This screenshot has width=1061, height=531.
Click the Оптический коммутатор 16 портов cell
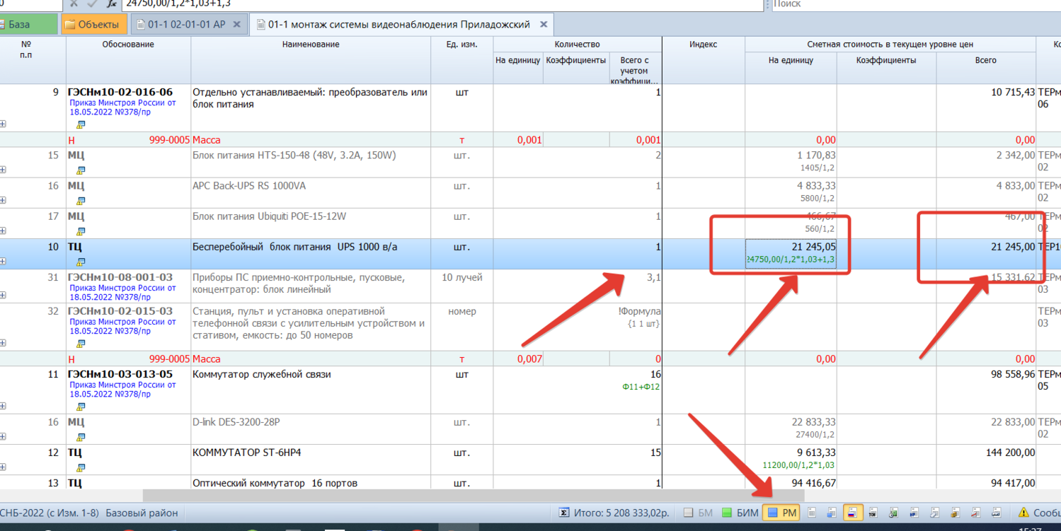(x=311, y=483)
